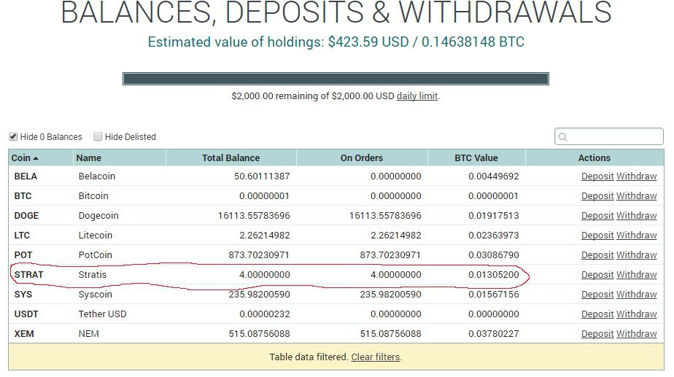This screenshot has width=674, height=377.
Task: Click BTC value 0.02363973
Action: click(493, 236)
